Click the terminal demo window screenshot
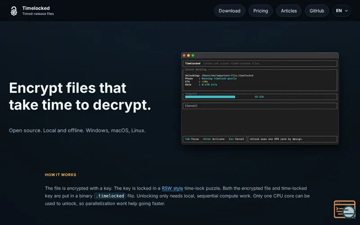 (260, 98)
